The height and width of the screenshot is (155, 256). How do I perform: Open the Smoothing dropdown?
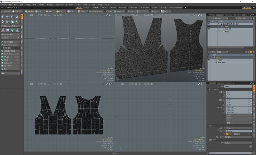click(x=238, y=137)
